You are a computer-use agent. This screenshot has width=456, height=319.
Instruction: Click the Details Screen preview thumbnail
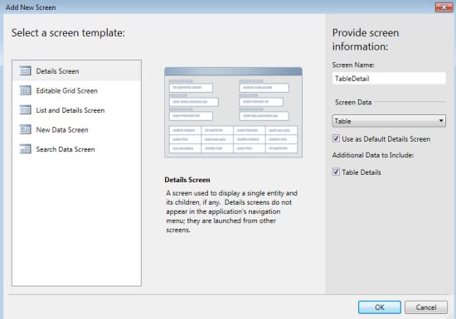(x=233, y=113)
